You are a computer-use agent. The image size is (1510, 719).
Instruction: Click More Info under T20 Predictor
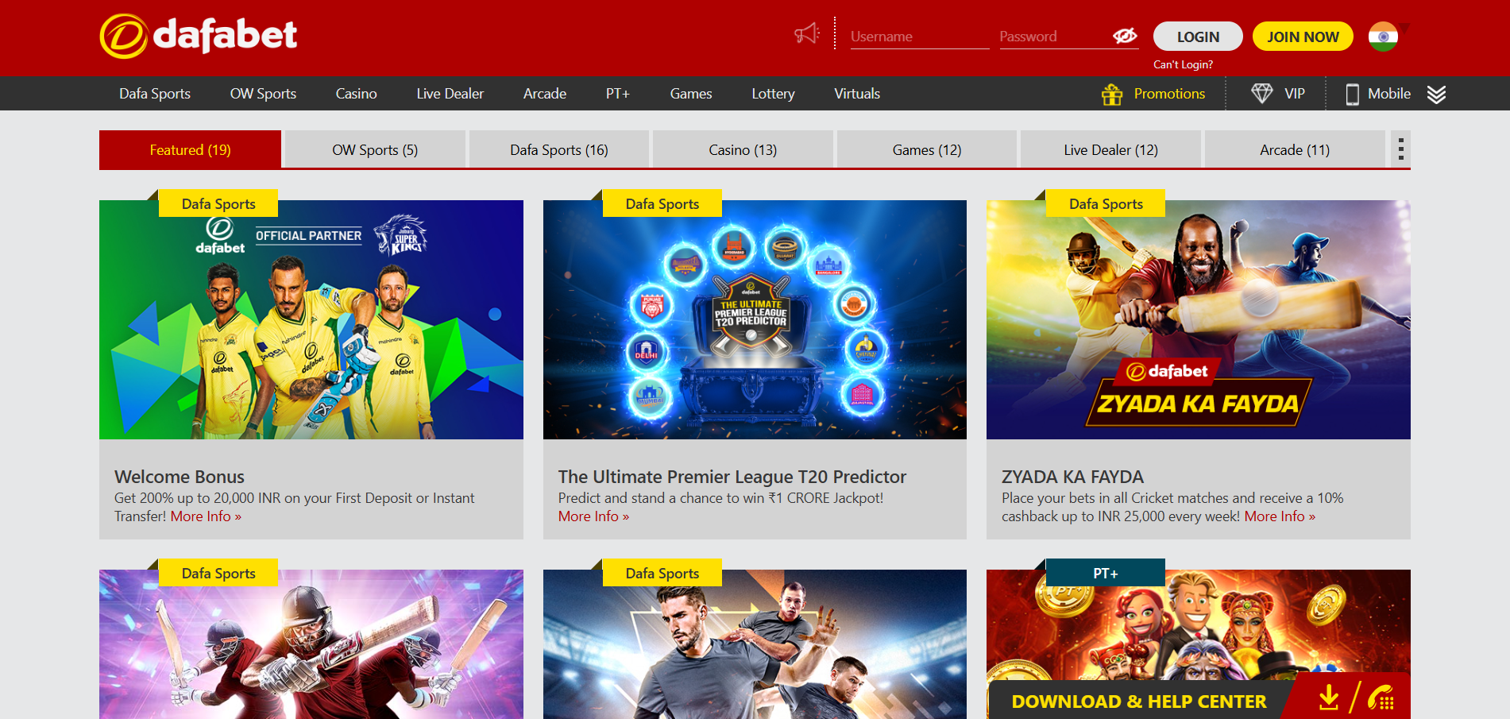[593, 516]
